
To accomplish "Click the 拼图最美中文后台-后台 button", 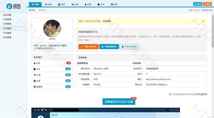I will 119,101.
